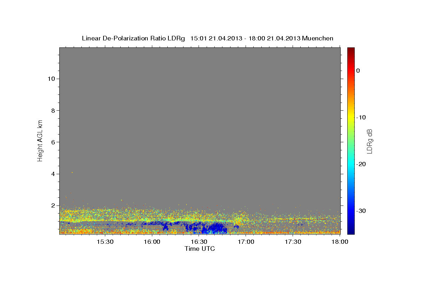Click the '15:30' time axis label
This screenshot has height=281, width=421.
point(105,242)
